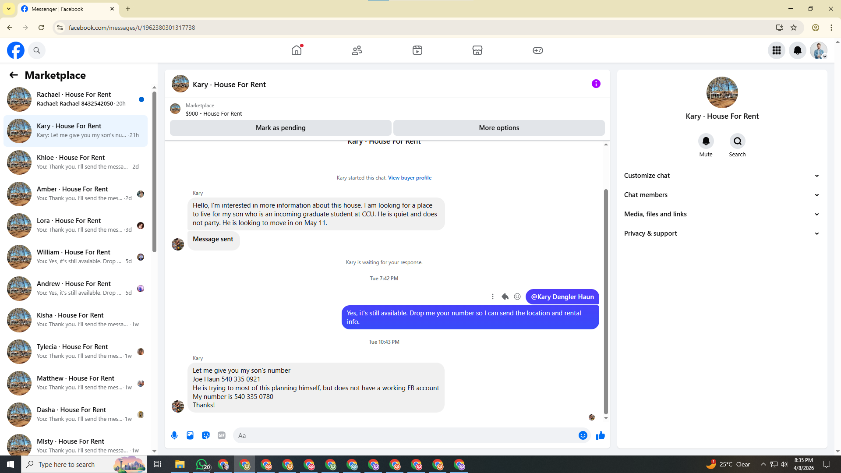
Task: Open the GIF picker icon
Action: point(222,435)
